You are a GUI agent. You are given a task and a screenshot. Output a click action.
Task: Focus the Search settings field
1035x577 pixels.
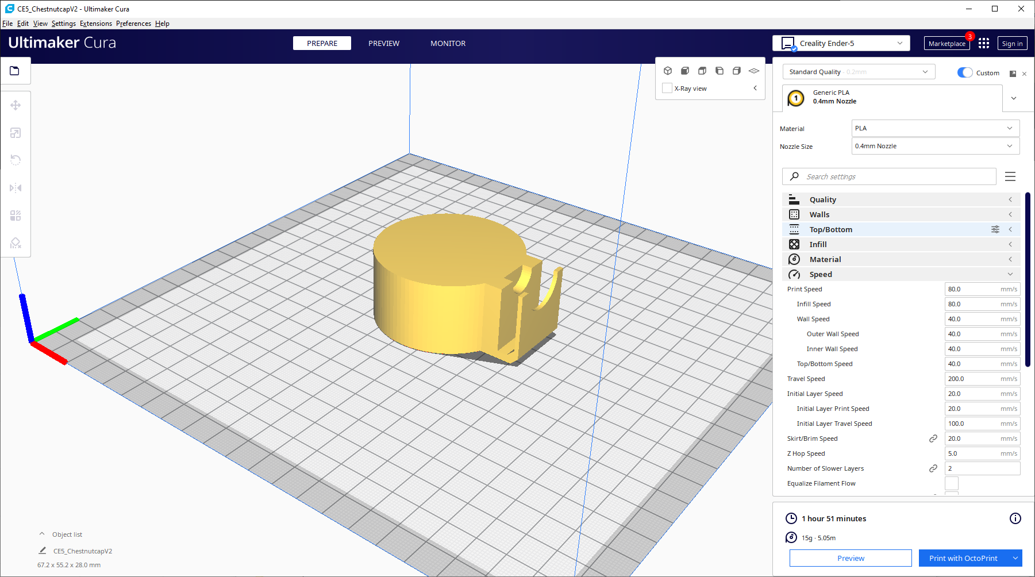pos(889,176)
